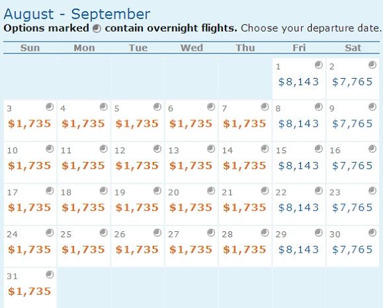
Task: Click overnight flight icon on August 1
Action: tap(319, 65)
